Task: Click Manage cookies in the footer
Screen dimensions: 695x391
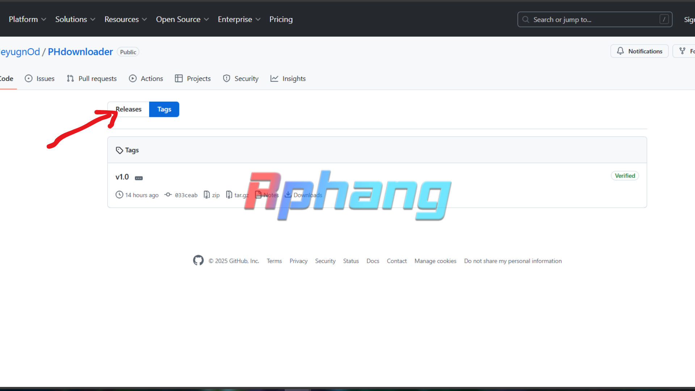Action: click(435, 261)
